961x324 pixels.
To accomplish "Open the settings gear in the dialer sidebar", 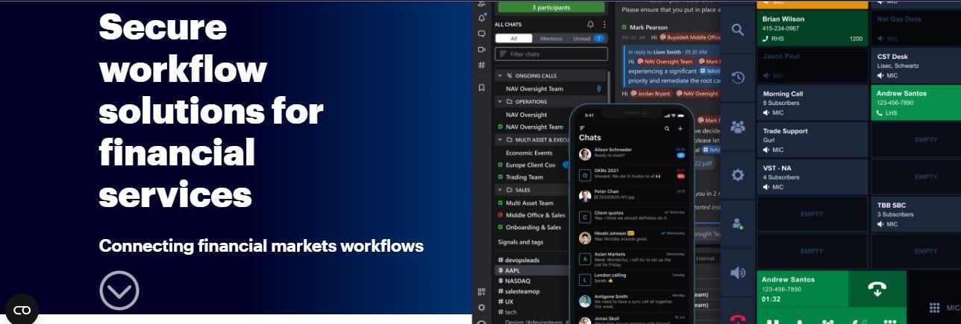I will point(738,175).
